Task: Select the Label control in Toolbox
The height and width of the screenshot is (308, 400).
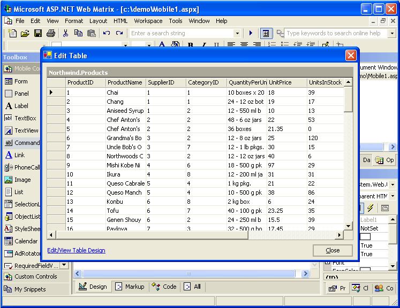Action: point(21,106)
